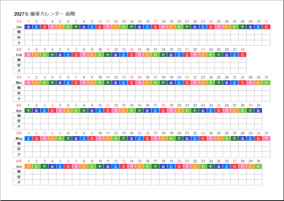Click the January 1 金 weekday cell
This screenshot has width=284, height=201.
click(x=28, y=27)
